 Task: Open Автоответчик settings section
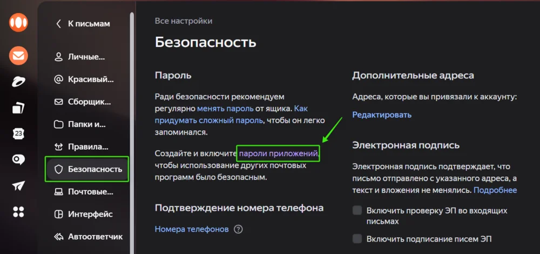[89, 237]
